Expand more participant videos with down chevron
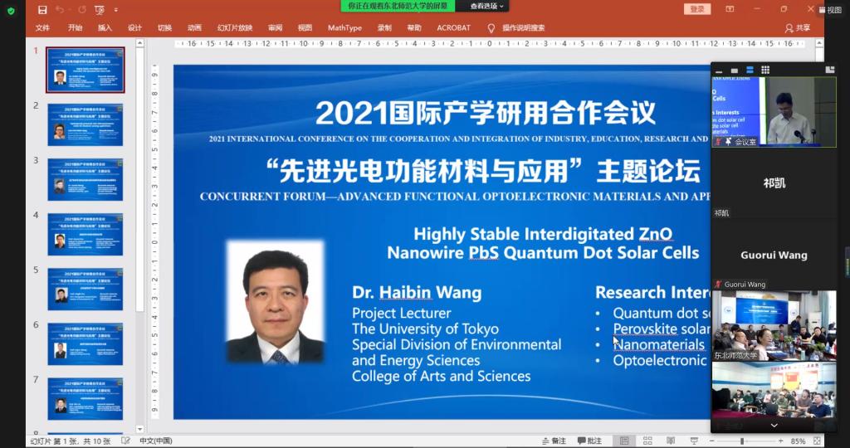 click(774, 425)
